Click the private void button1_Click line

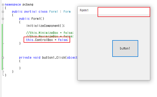click(x=48, y=58)
